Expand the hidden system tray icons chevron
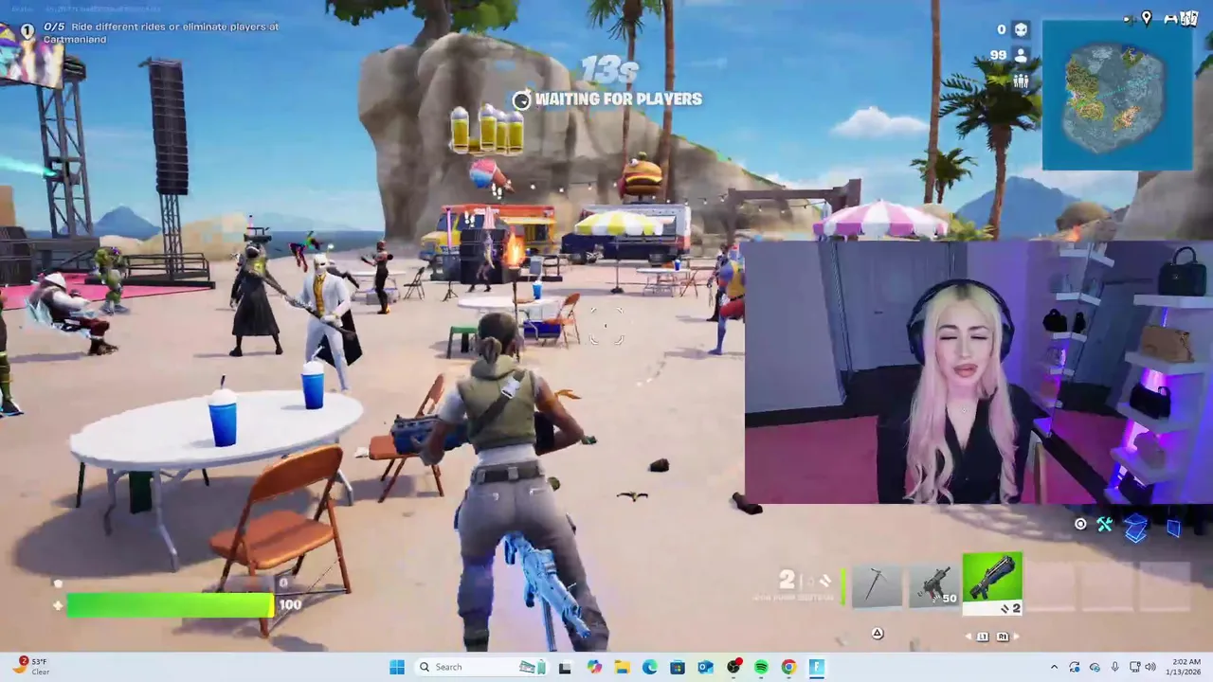 coord(1054,667)
